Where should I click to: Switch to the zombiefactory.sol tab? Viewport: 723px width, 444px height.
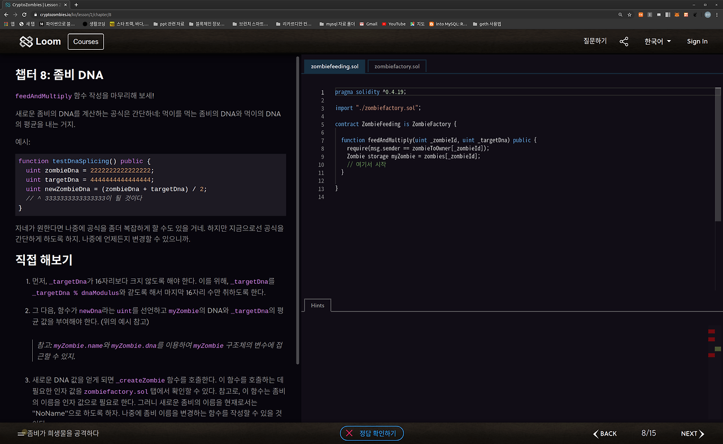(397, 66)
